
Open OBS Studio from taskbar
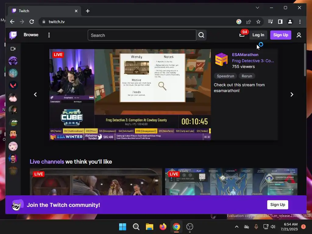coord(190,227)
